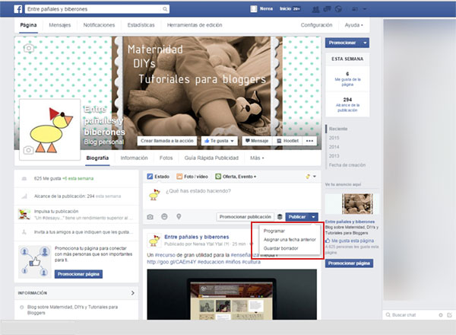Click the Publicar button

[x=297, y=217]
